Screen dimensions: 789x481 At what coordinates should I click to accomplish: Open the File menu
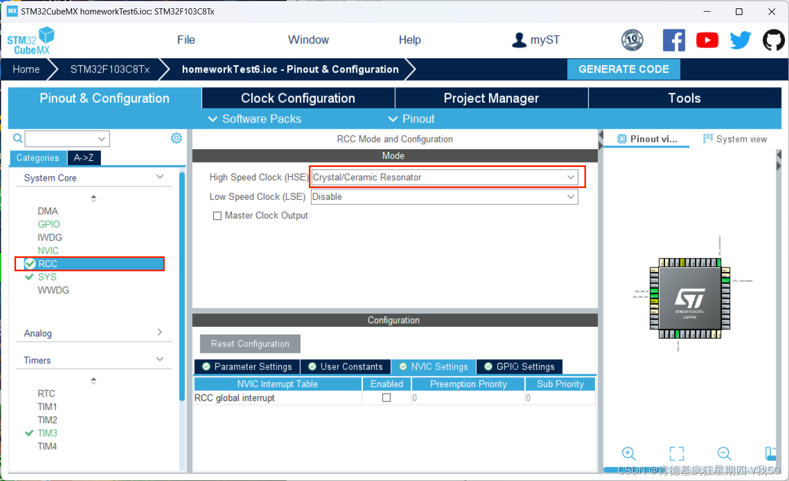(x=186, y=40)
